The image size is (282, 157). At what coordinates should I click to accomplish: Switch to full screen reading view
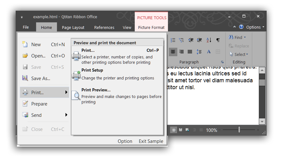pos(180,130)
